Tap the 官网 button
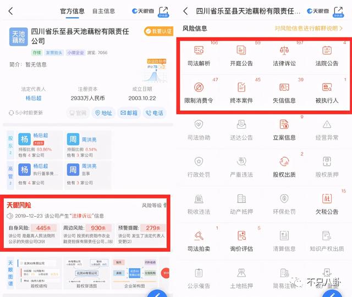352x297 pixels. click(x=78, y=113)
